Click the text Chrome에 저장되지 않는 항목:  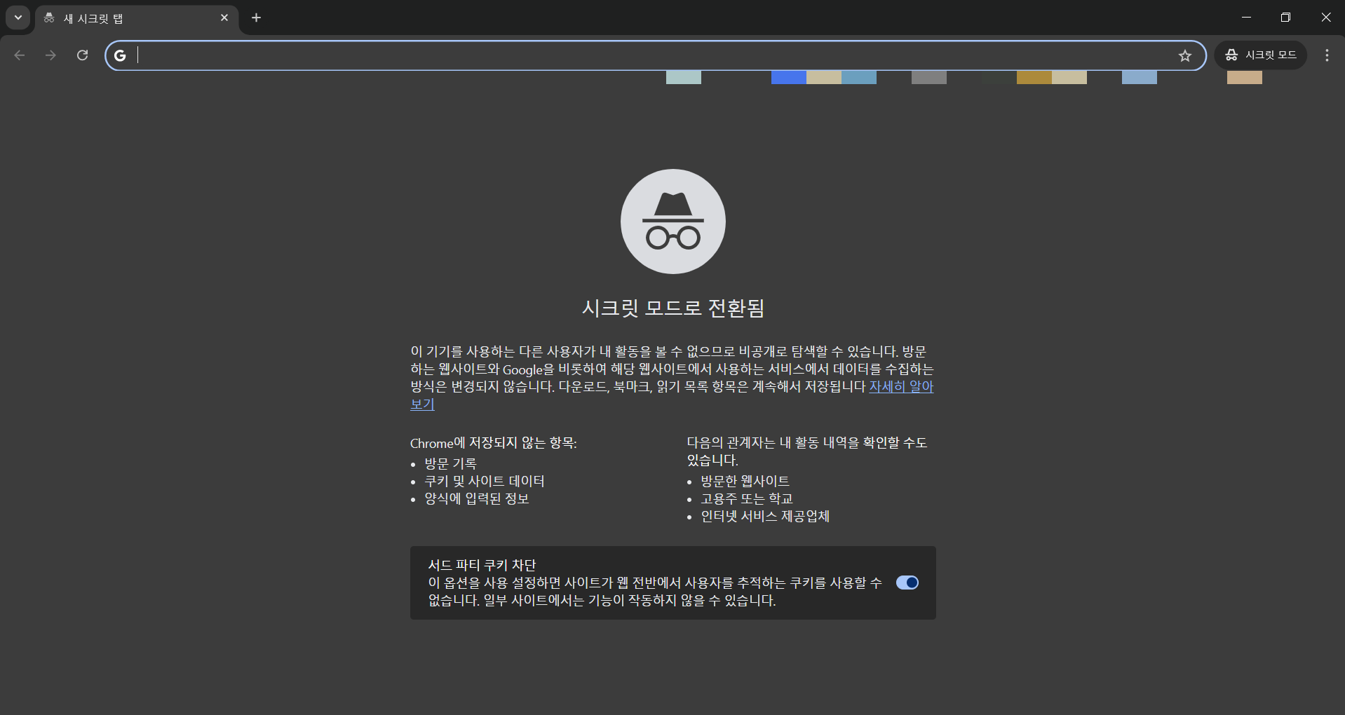coord(494,443)
